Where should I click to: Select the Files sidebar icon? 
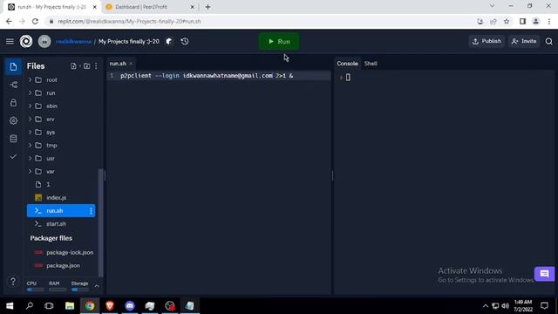point(13,66)
